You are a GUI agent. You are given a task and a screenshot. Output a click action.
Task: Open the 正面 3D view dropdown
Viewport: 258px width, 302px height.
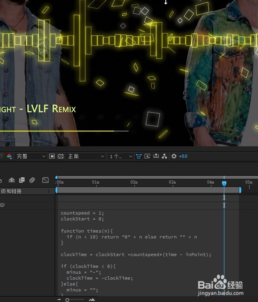click(86, 156)
